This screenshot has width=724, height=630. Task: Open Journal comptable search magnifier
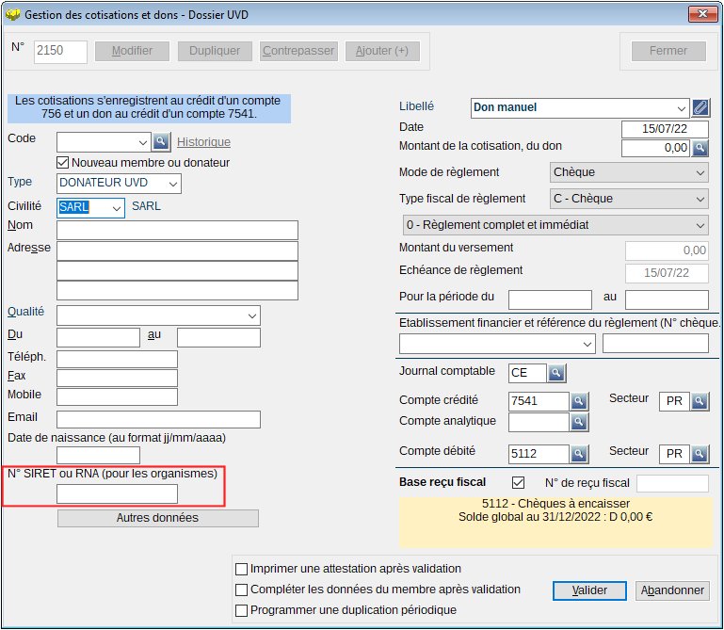(556, 373)
